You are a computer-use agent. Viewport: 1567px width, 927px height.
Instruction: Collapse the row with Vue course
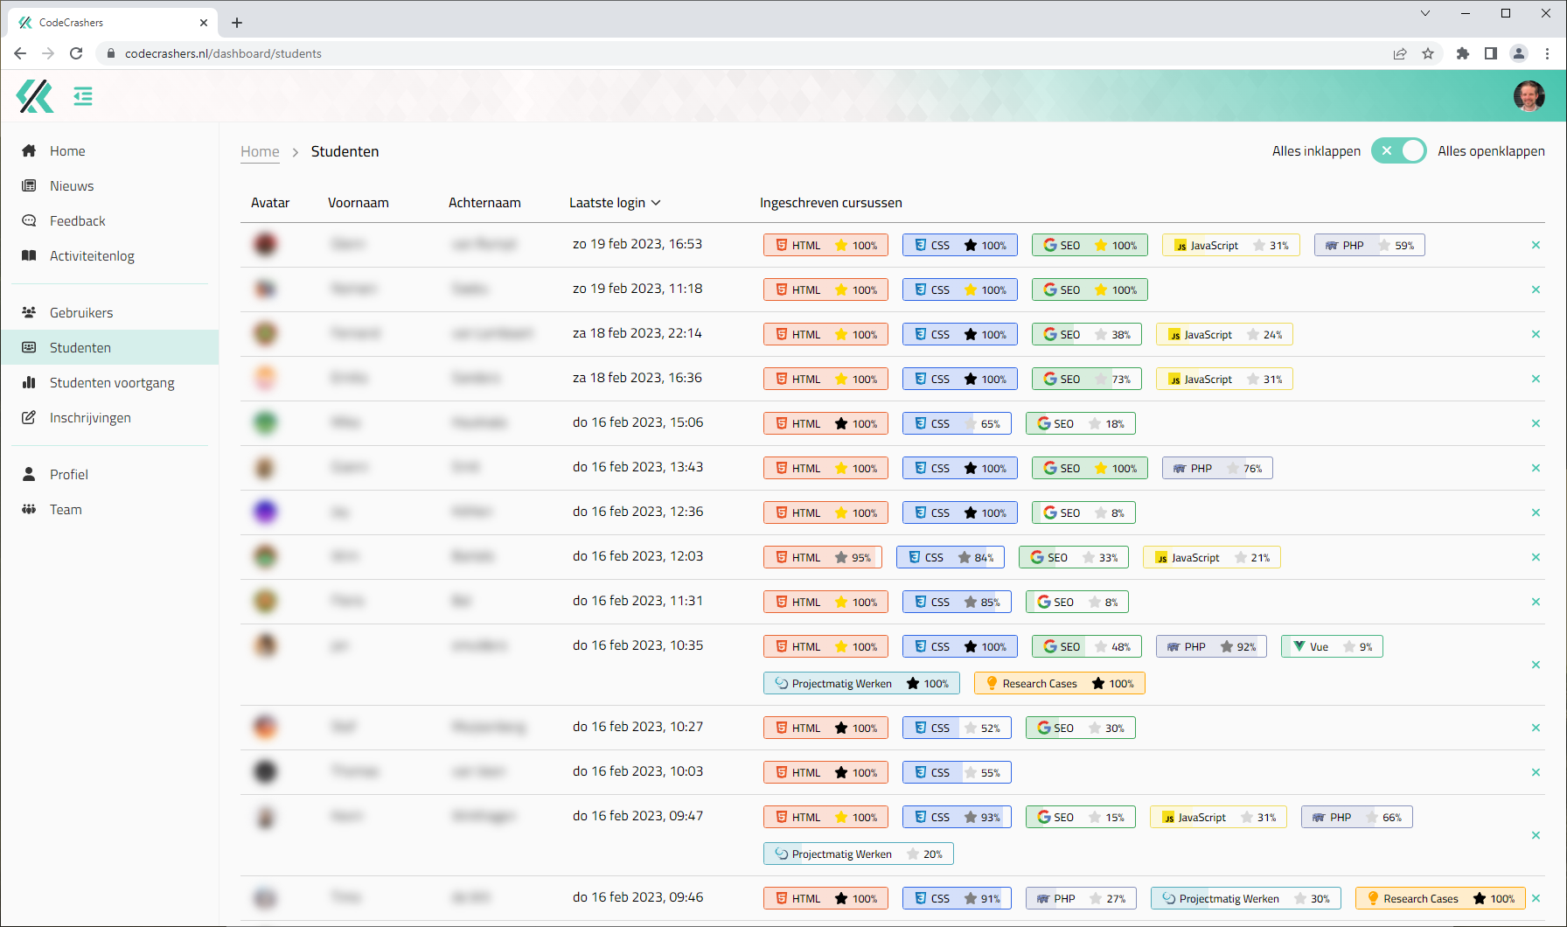[1536, 665]
